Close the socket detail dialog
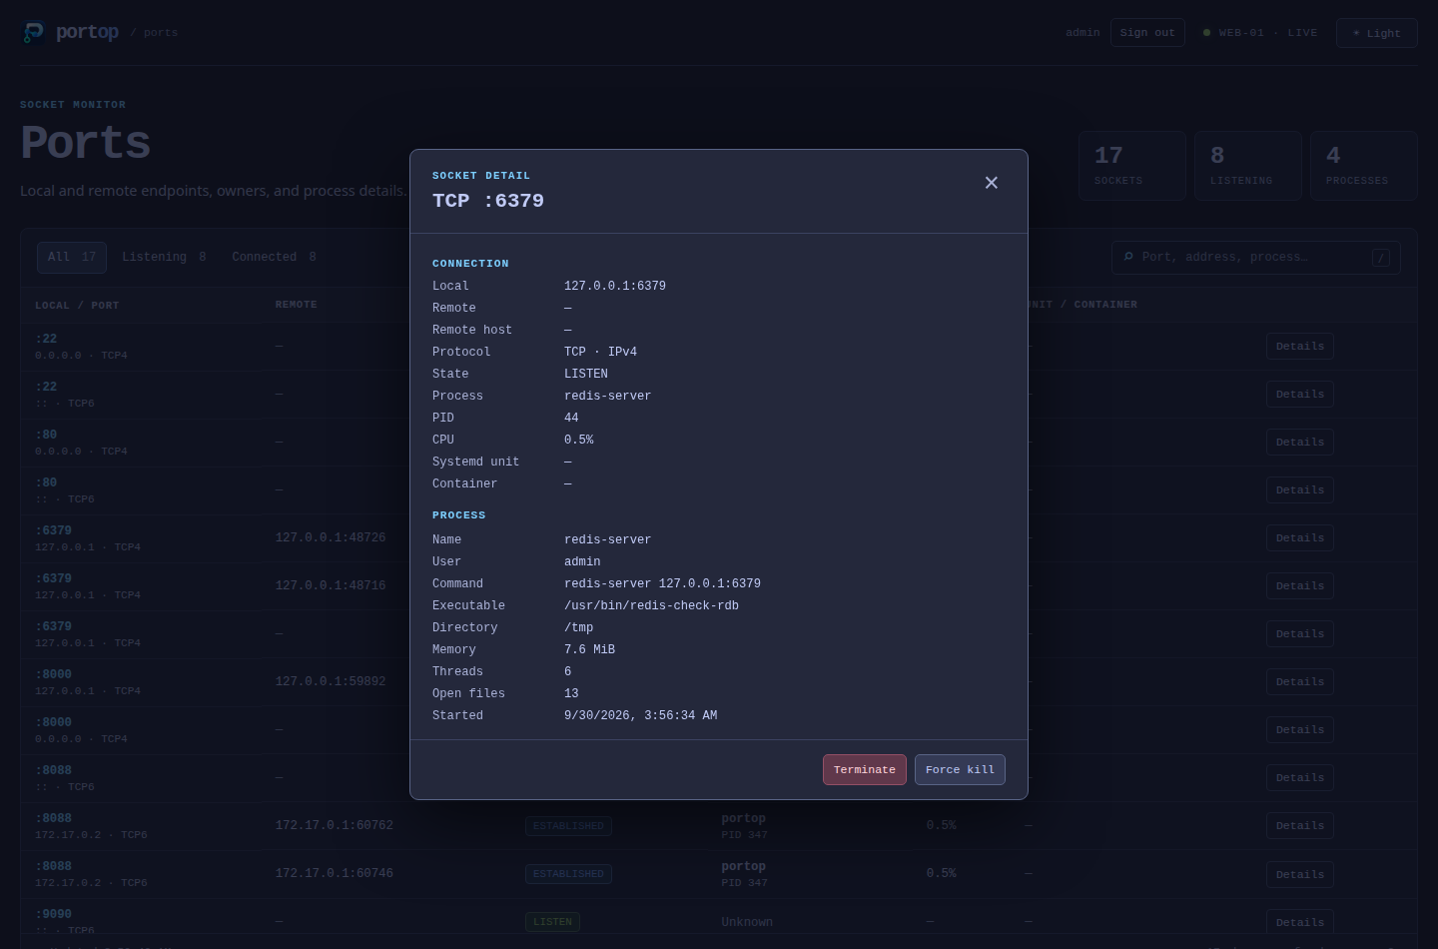Screen dimensions: 1438x949 pyautogui.click(x=991, y=183)
